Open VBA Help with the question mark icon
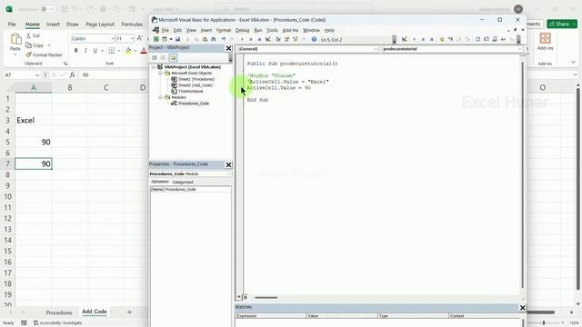The image size is (582, 327). pos(314,39)
